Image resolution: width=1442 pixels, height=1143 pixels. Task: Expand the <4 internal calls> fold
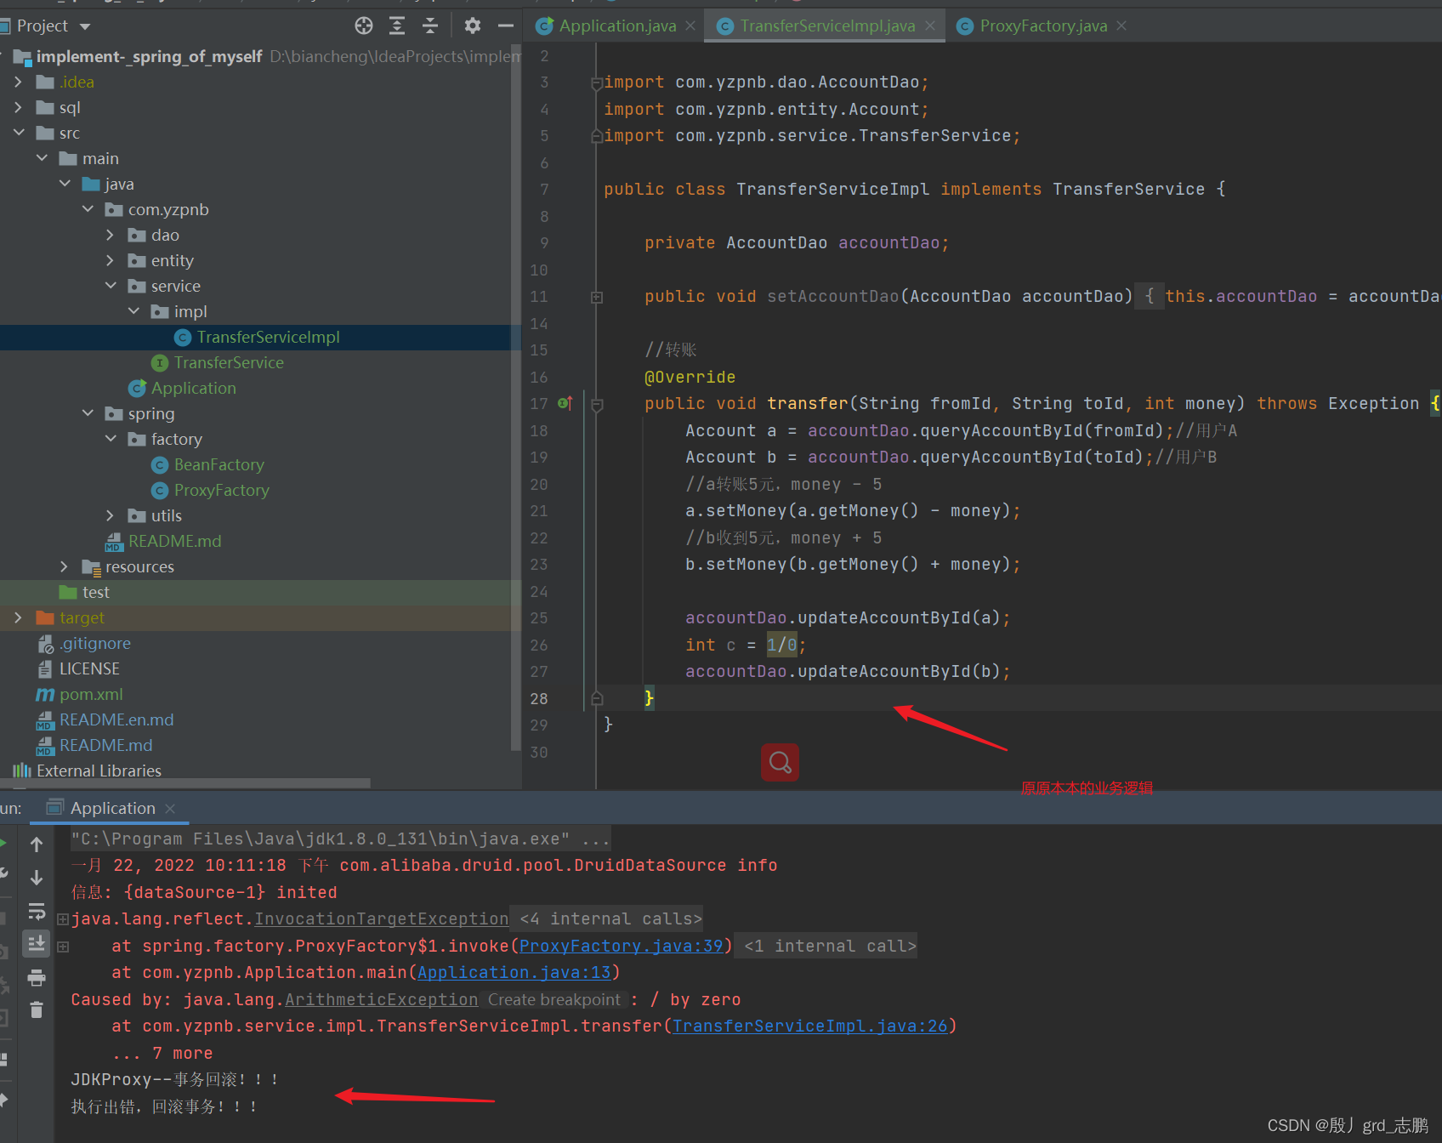point(610,918)
